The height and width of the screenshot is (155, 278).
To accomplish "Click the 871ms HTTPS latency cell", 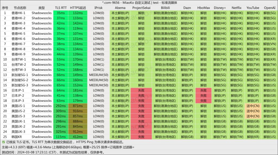I will click(78, 106).
